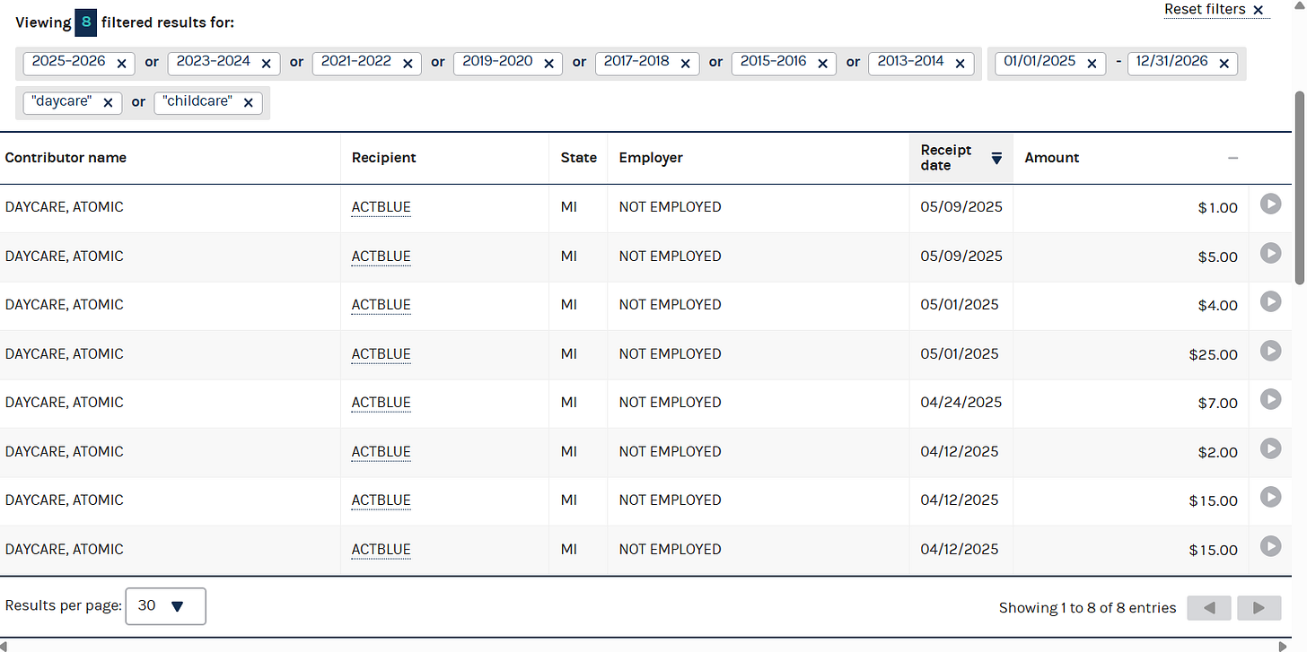Viewport: 1307px width, 652px height.
Task: Clear the 01/01/2025 start date filter
Action: click(x=1092, y=64)
